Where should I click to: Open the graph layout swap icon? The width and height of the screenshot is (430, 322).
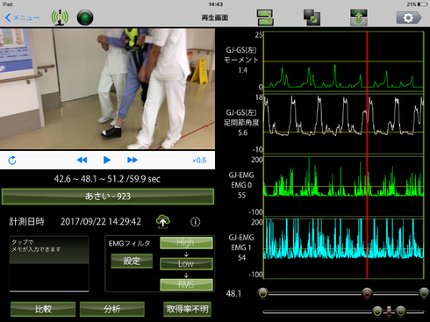pos(265,18)
